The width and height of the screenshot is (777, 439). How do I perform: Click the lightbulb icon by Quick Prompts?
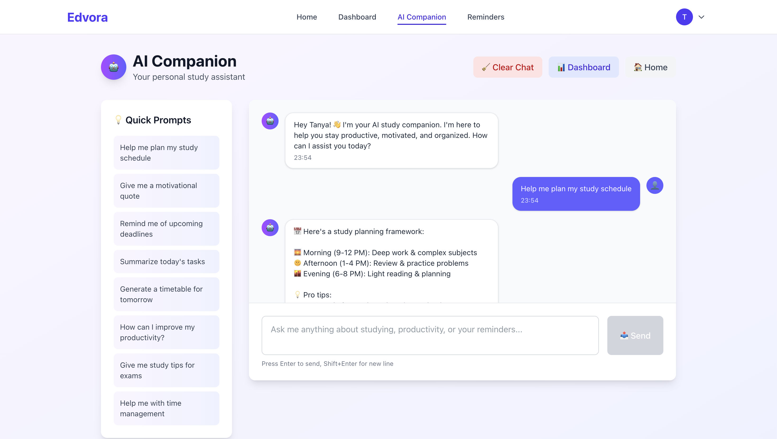pyautogui.click(x=118, y=120)
